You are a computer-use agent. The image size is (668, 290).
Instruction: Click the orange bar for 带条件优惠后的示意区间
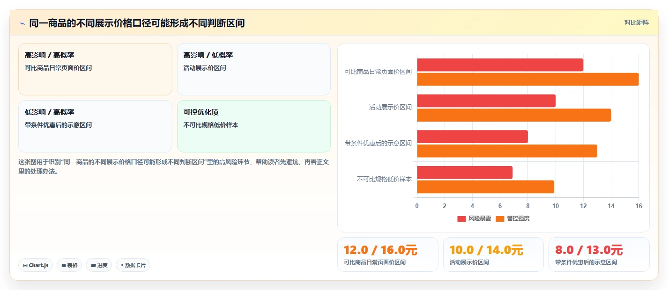coord(507,151)
